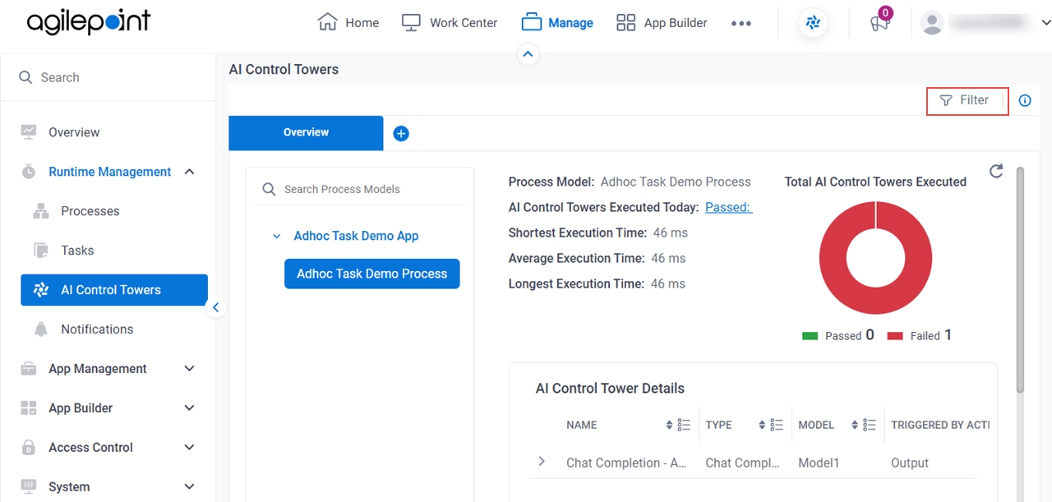Click the Processes hierarchy icon

(41, 211)
